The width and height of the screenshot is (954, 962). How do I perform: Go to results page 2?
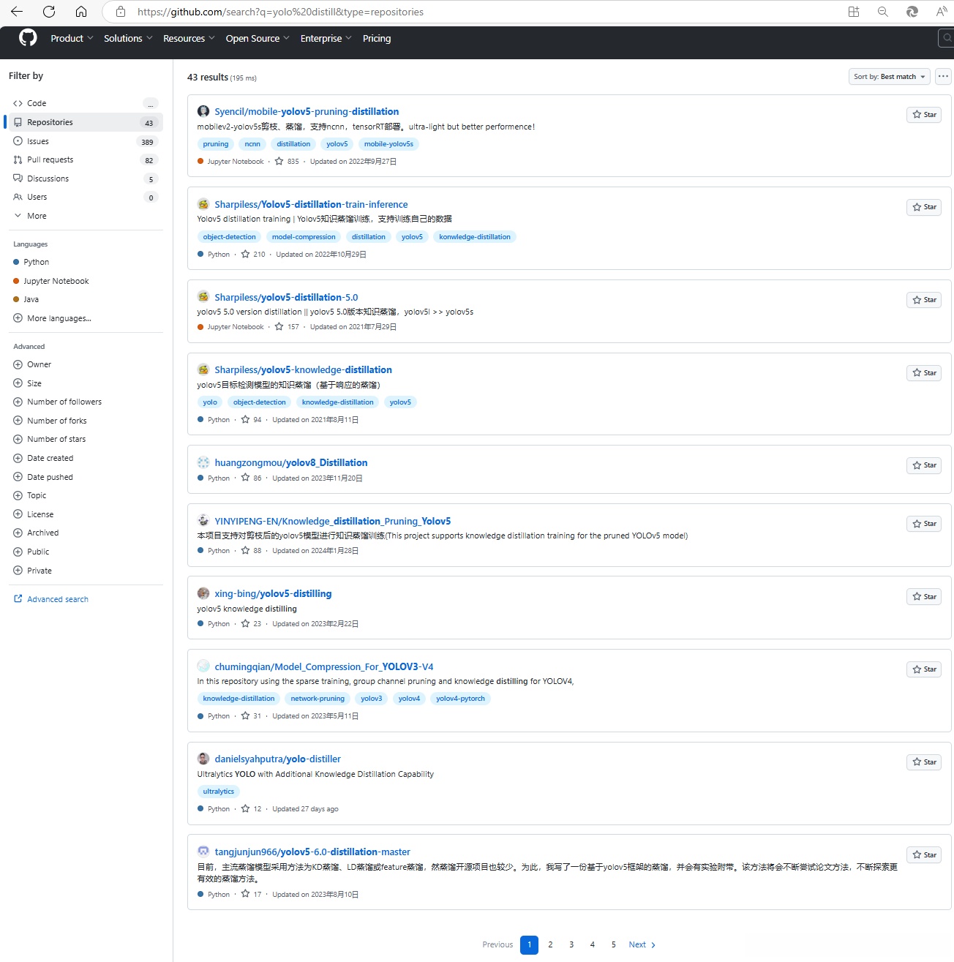pos(550,944)
